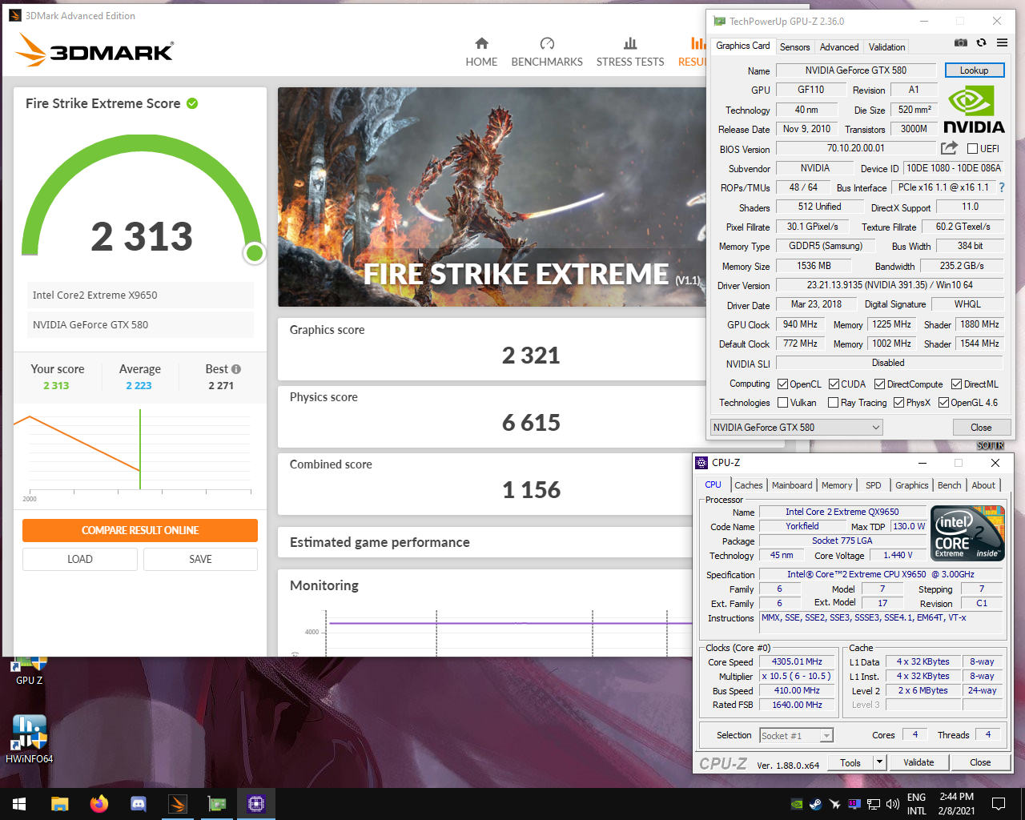Toggle the Vulkan checkbox
The height and width of the screenshot is (820, 1025).
click(782, 403)
